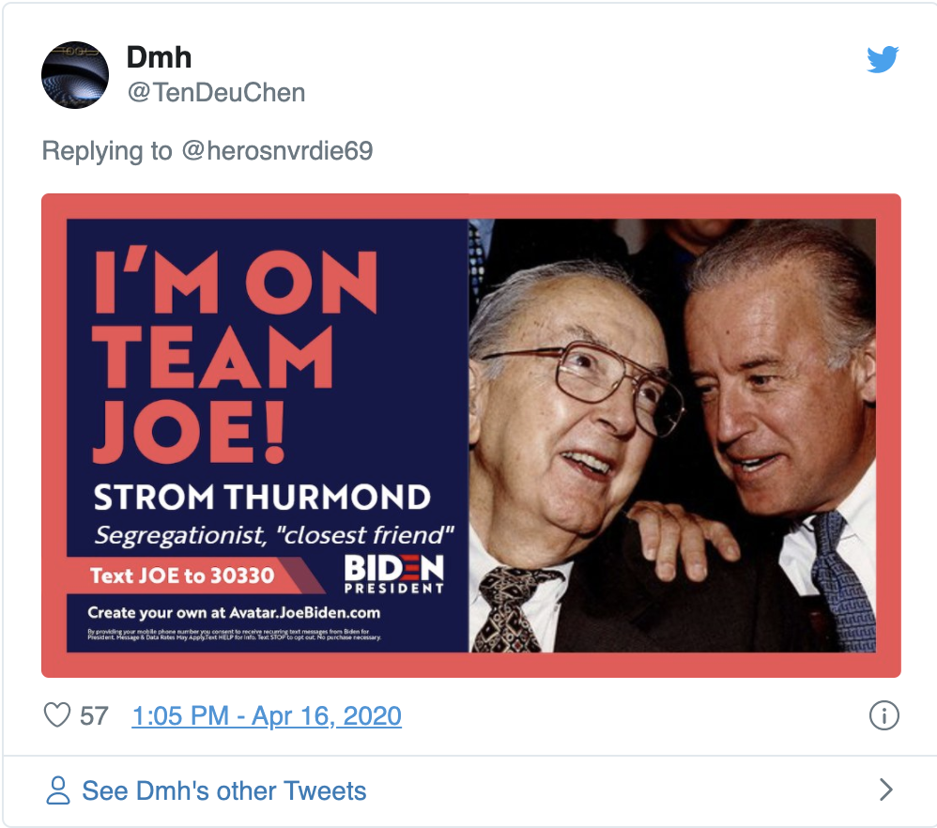Click "Replying to @herosnvrdie69" text
Screen dimensions: 937x828
coord(207,150)
